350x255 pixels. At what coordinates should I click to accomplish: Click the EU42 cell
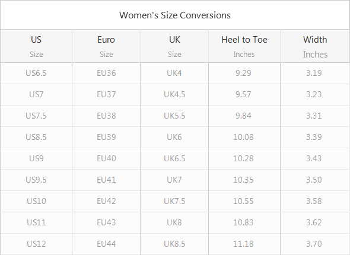click(106, 201)
